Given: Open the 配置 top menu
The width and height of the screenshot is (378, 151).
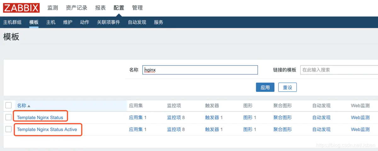Looking at the screenshot, I should point(119,8).
